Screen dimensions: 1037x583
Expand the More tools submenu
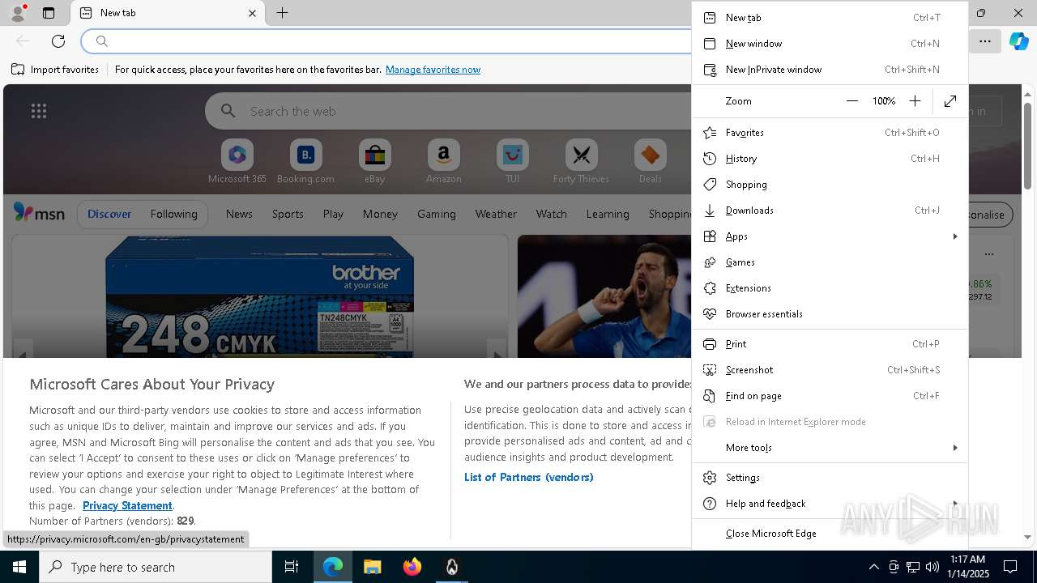(x=830, y=448)
